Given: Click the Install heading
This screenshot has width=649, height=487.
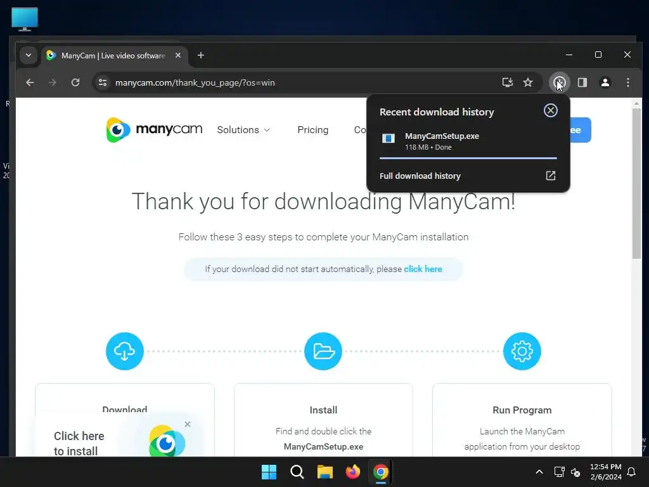Looking at the screenshot, I should (x=323, y=410).
